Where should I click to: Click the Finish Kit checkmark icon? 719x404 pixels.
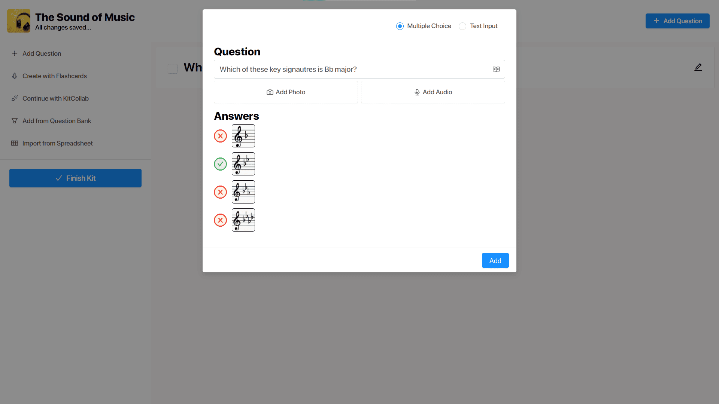[x=59, y=178]
